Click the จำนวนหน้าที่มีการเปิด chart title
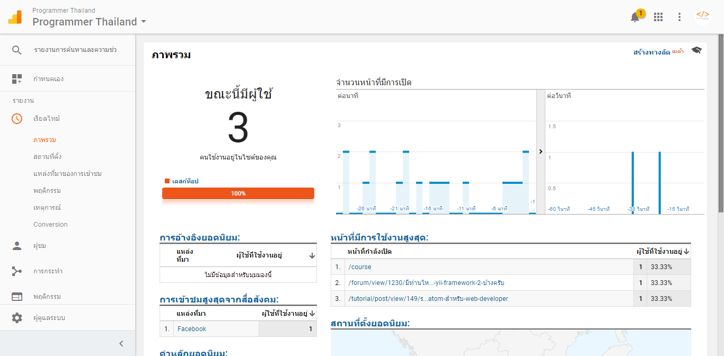The width and height of the screenshot is (724, 356). tap(374, 82)
